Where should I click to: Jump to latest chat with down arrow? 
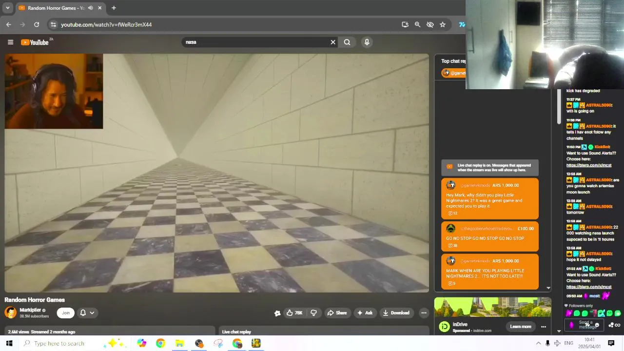pyautogui.click(x=548, y=288)
